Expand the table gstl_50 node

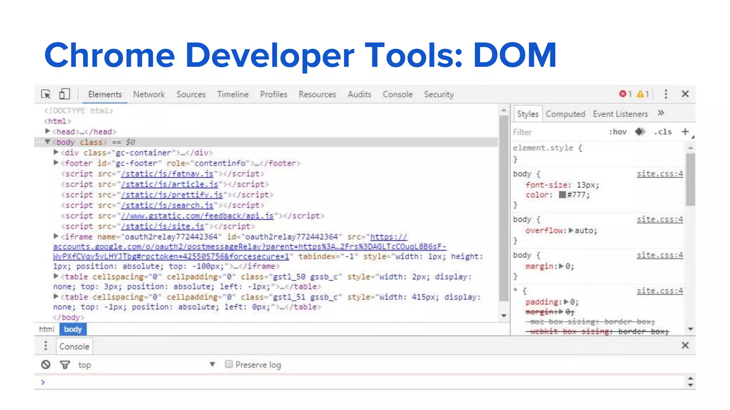click(x=56, y=276)
